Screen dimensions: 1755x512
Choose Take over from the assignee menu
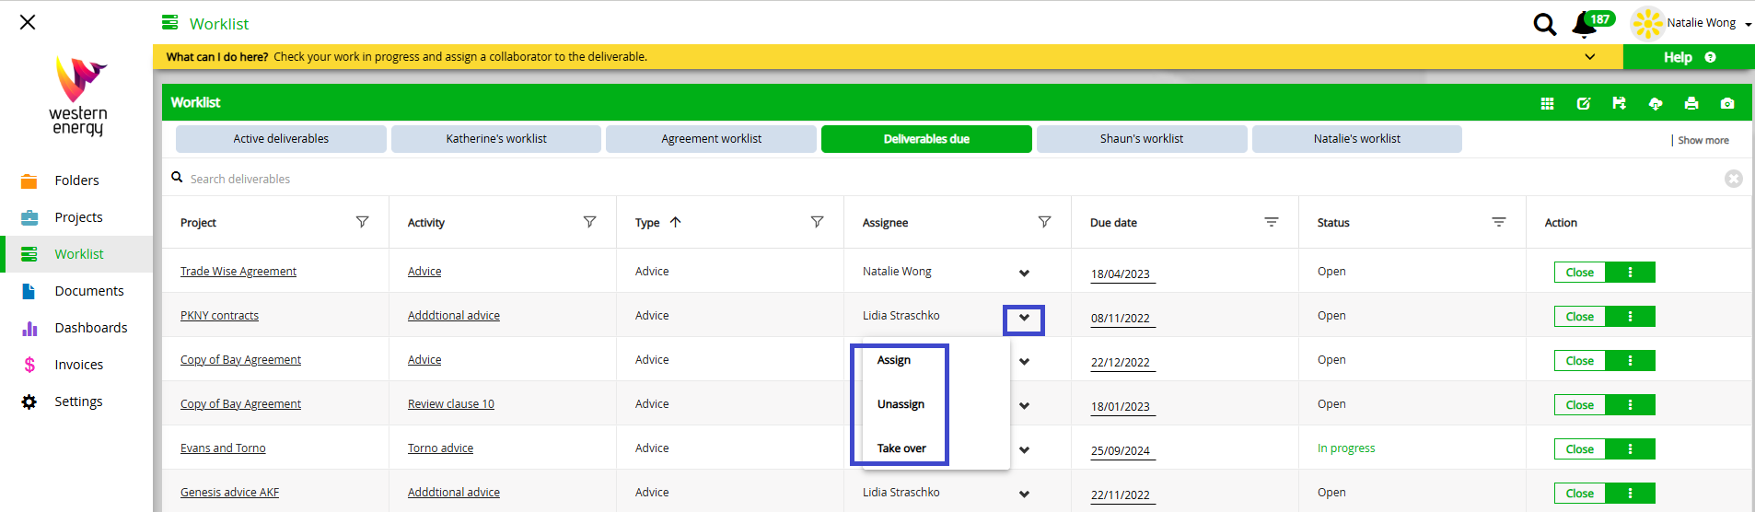[x=901, y=448]
